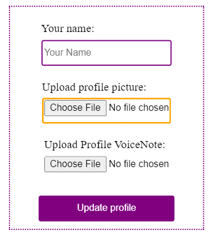
Task: Click the "Upload Profile VoiceNote:" label
Action: 105,145
